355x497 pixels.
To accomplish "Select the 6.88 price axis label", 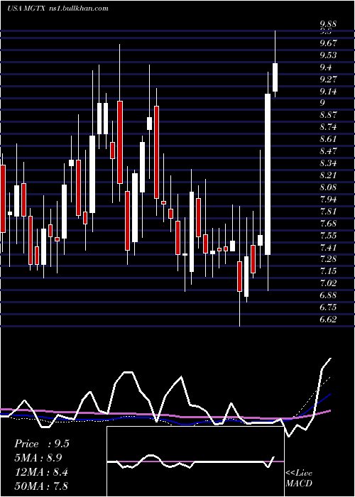I will pos(328,295).
